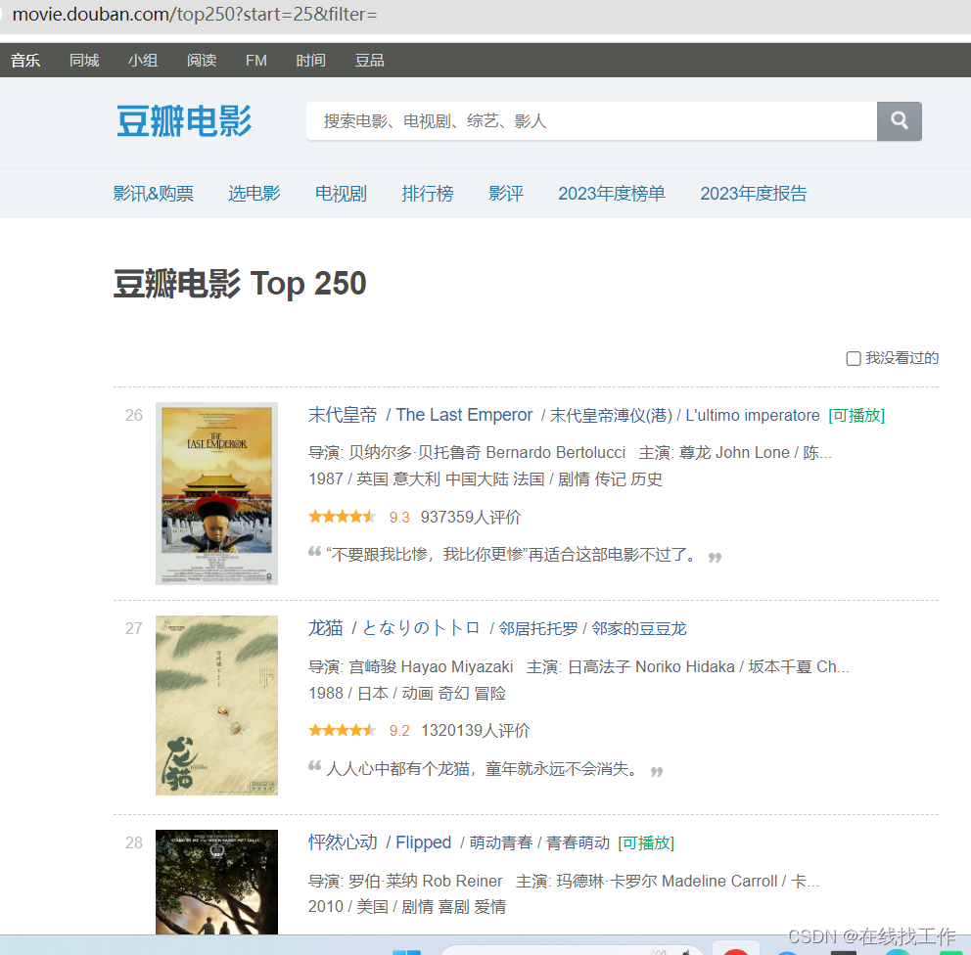Open 阅读 in the top bar

point(202,60)
